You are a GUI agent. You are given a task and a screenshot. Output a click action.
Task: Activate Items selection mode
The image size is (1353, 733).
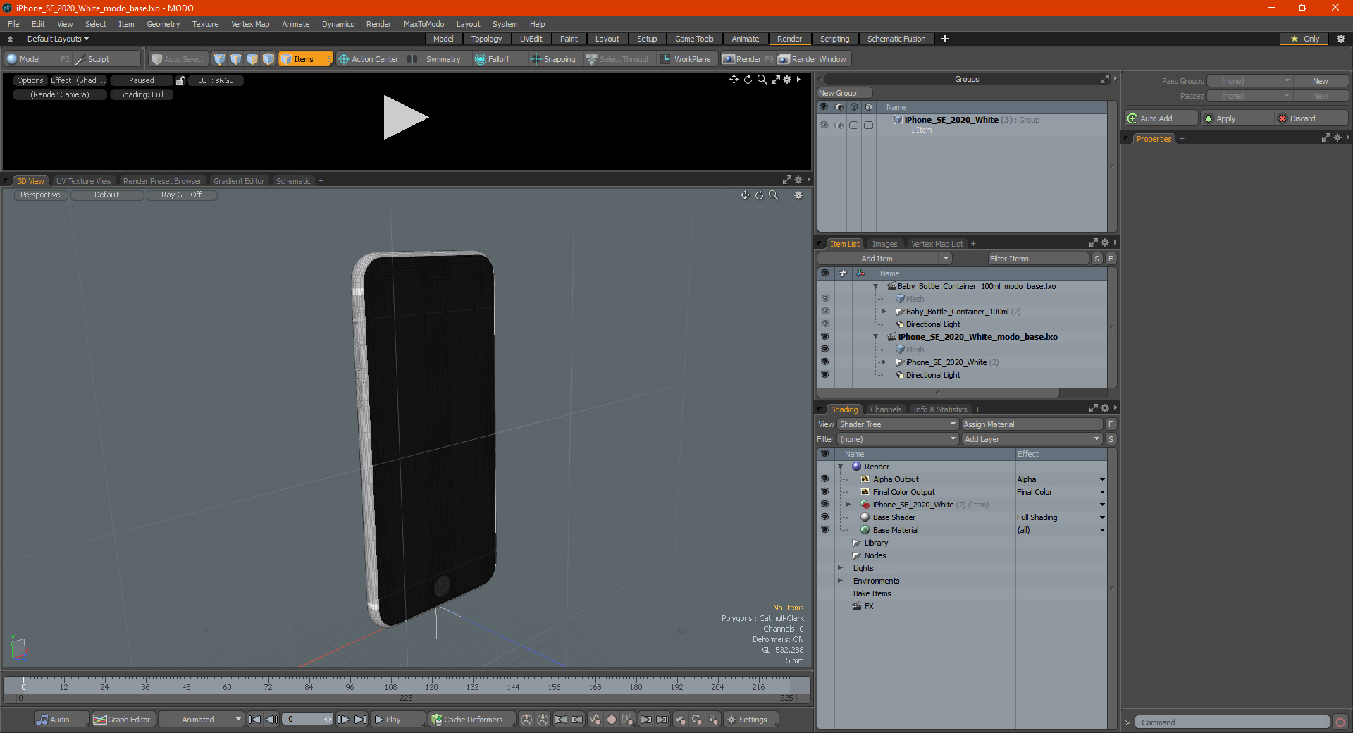pos(305,59)
